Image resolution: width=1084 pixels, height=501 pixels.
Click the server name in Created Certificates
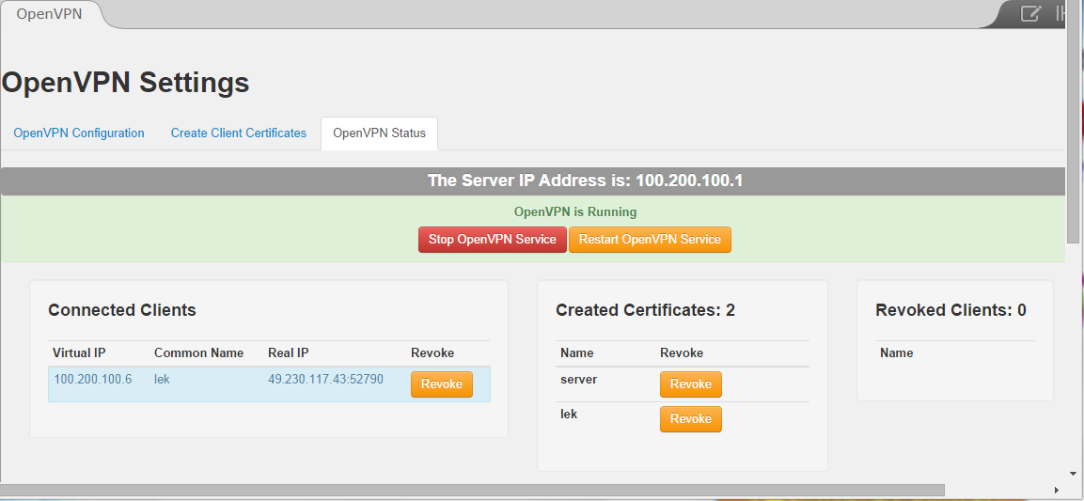tap(578, 380)
